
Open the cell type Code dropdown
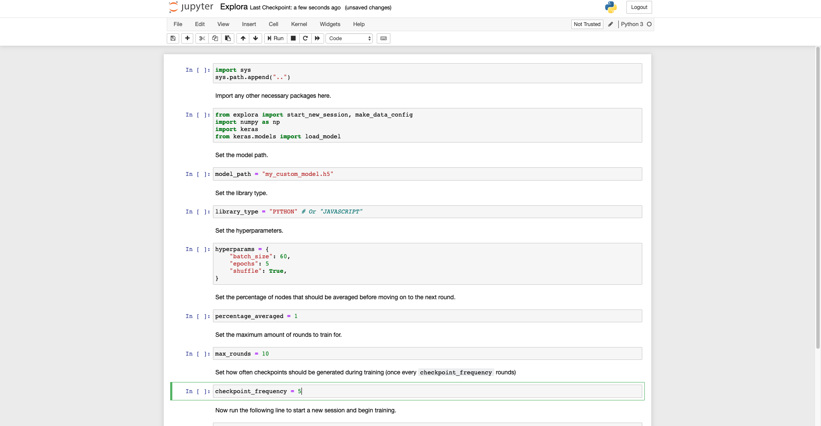click(349, 38)
